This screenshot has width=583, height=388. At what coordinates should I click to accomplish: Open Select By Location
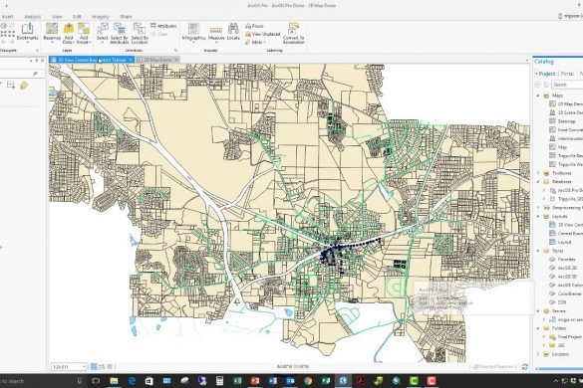140,33
